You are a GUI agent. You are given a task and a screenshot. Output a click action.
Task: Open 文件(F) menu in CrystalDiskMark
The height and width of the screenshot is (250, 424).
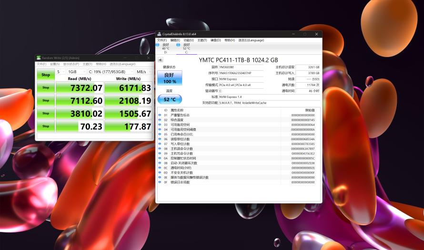coord(41,64)
